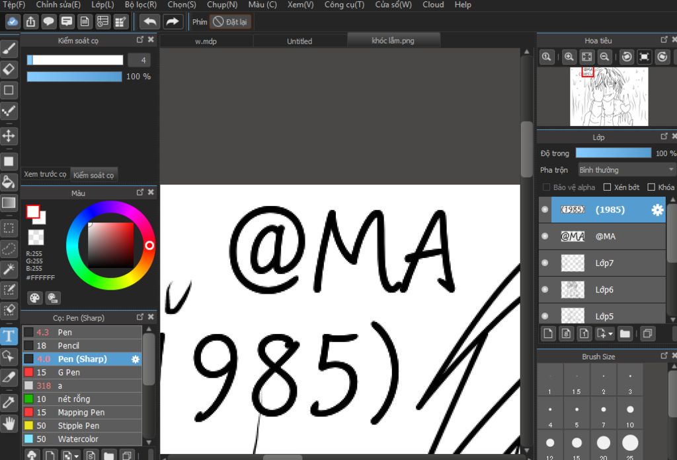Toggle visibility of Lớp6 layer

(x=545, y=290)
